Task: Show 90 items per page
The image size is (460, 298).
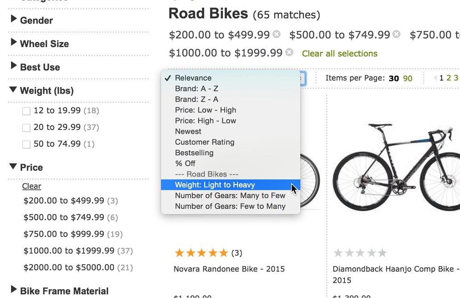Action: (408, 78)
